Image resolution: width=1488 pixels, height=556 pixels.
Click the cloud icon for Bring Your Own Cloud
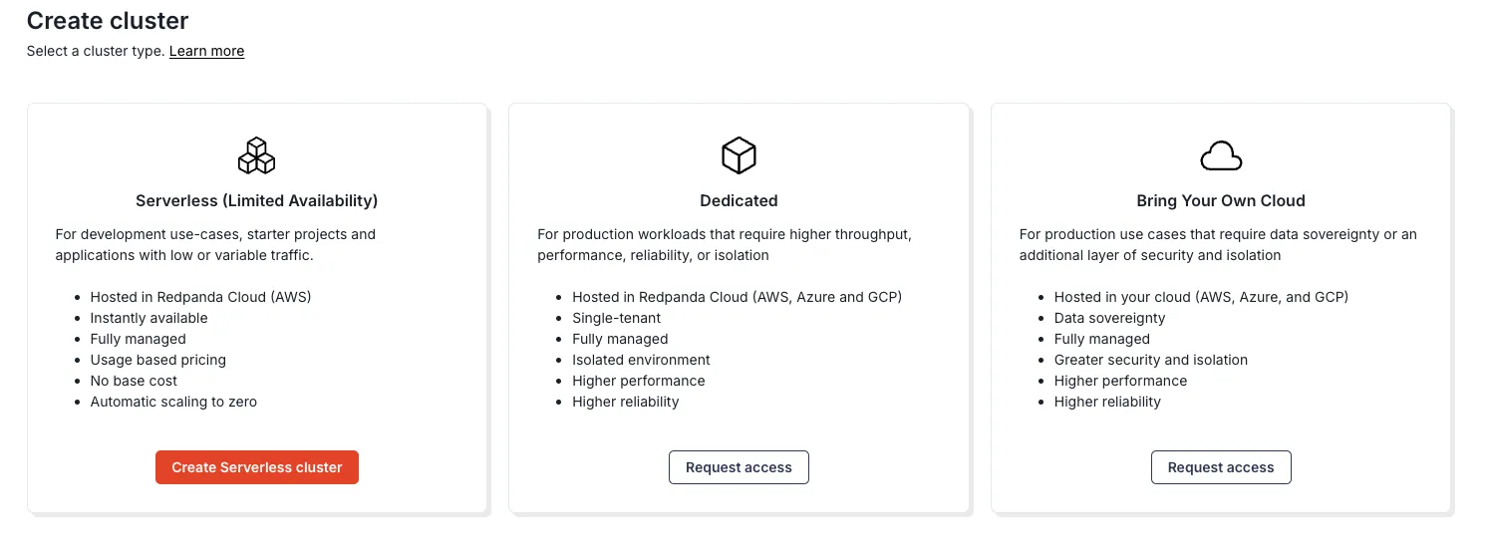click(1221, 156)
